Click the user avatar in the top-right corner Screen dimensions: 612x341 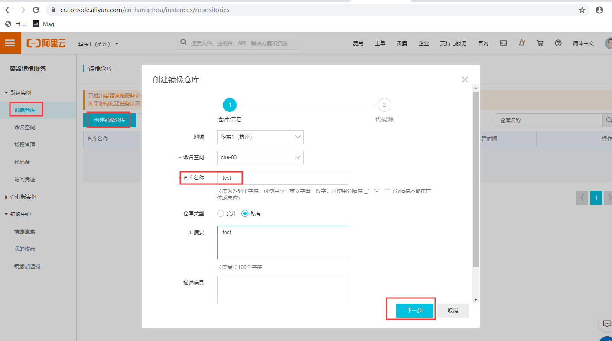coord(609,43)
